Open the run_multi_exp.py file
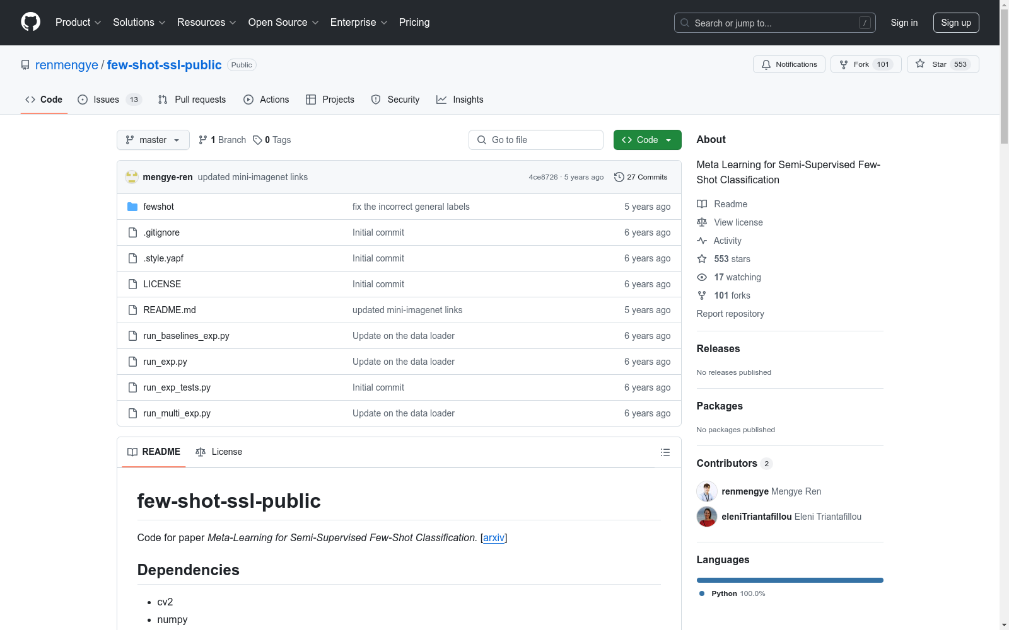Image resolution: width=1009 pixels, height=630 pixels. click(x=177, y=413)
